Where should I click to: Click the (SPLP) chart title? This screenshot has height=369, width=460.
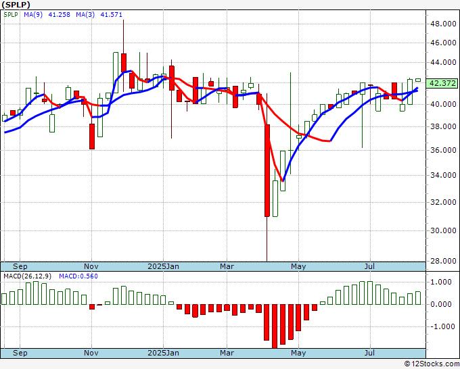tap(16, 5)
